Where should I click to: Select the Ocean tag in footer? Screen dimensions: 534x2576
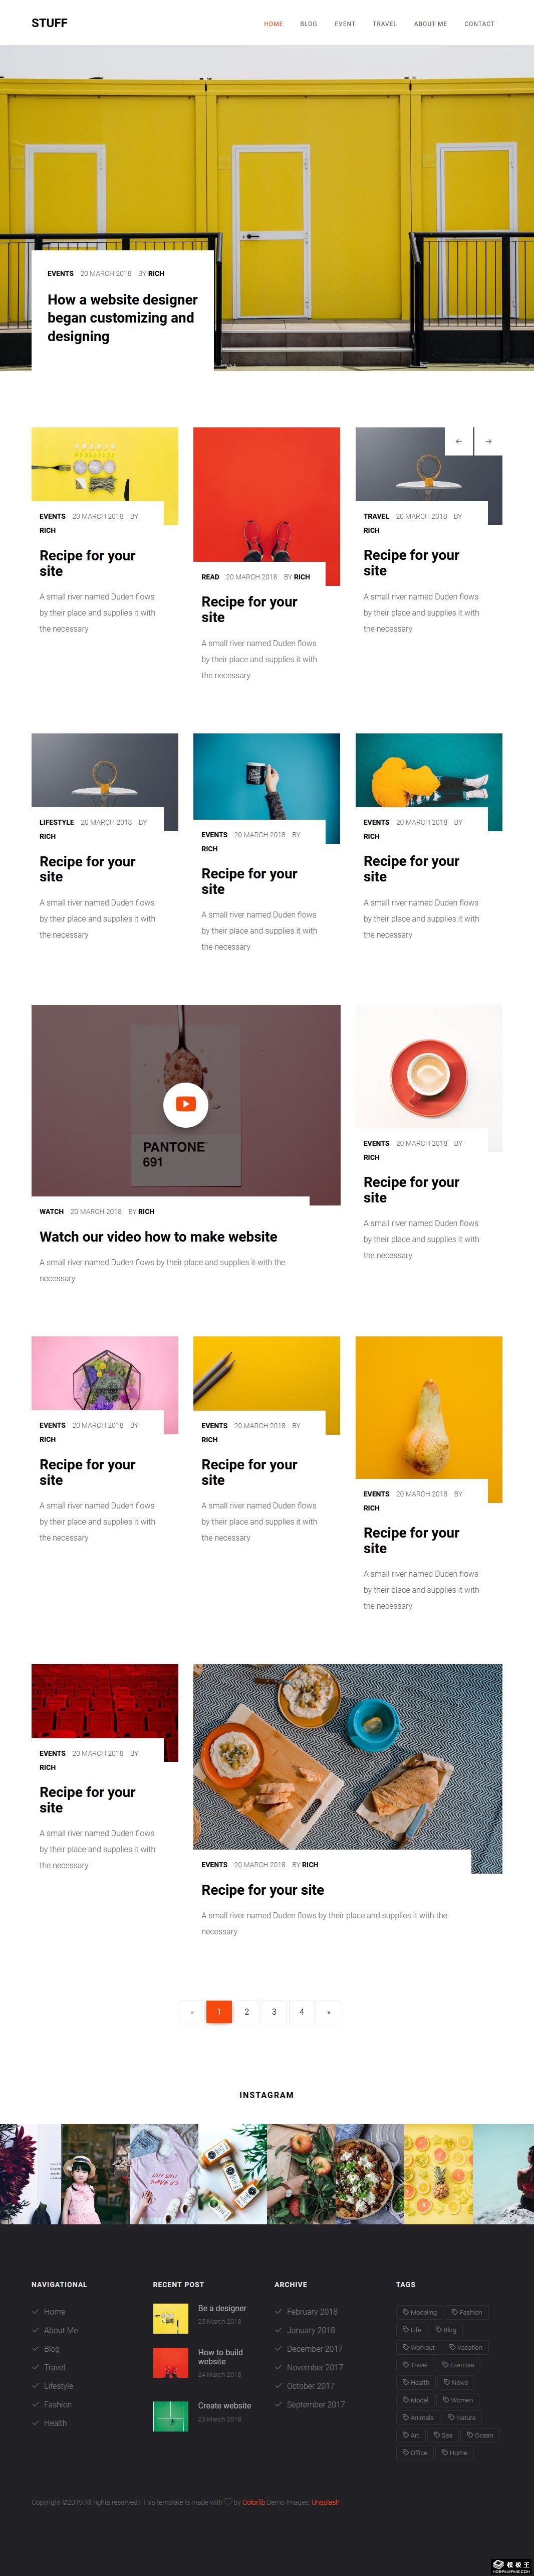point(480,2435)
